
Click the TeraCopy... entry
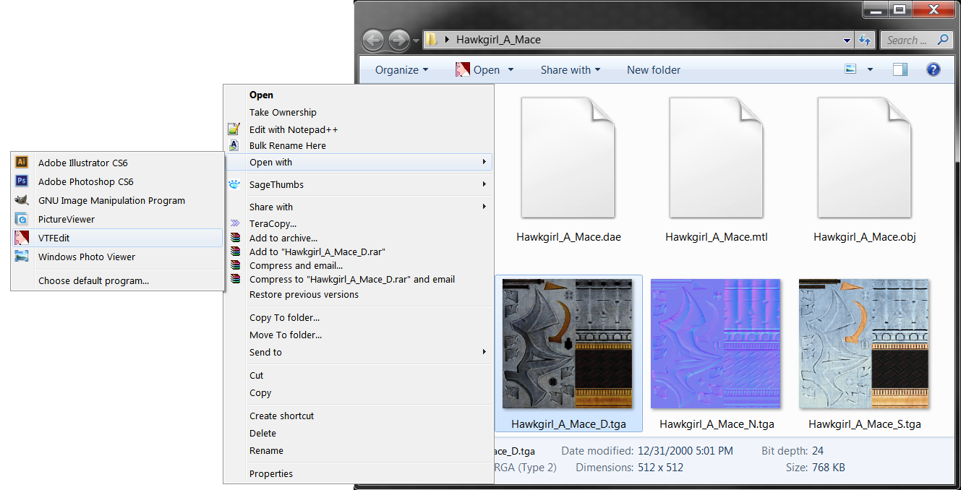[x=358, y=223]
